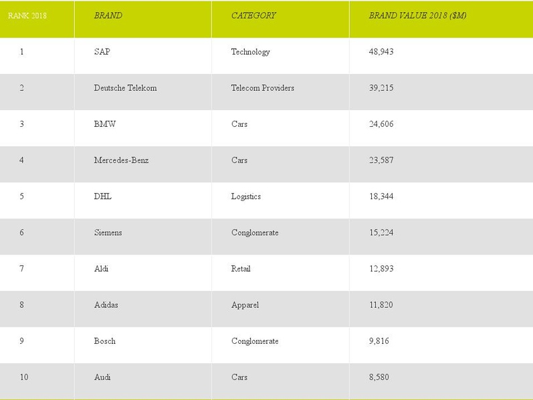Select the Apparel category cell
533x400 pixels.
pos(245,305)
